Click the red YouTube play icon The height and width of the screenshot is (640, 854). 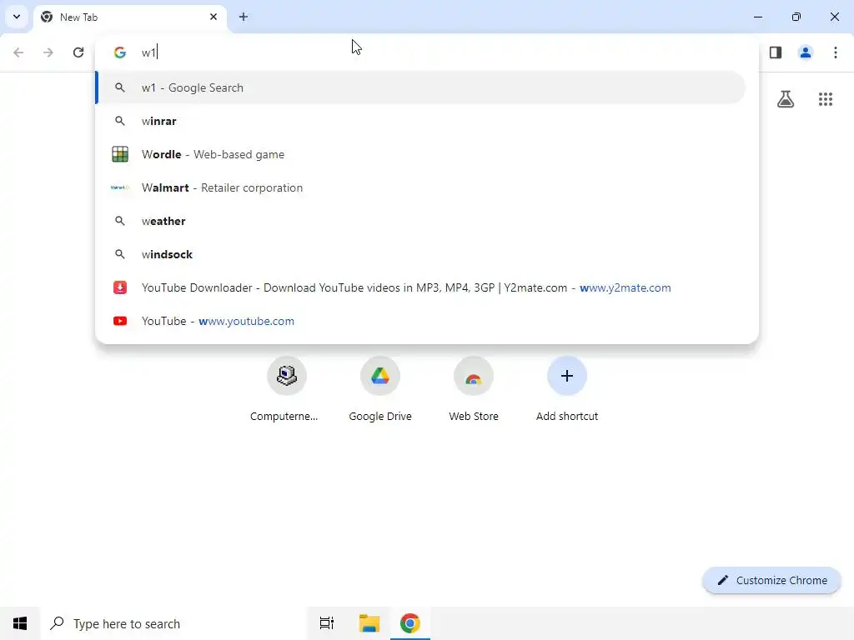120,321
